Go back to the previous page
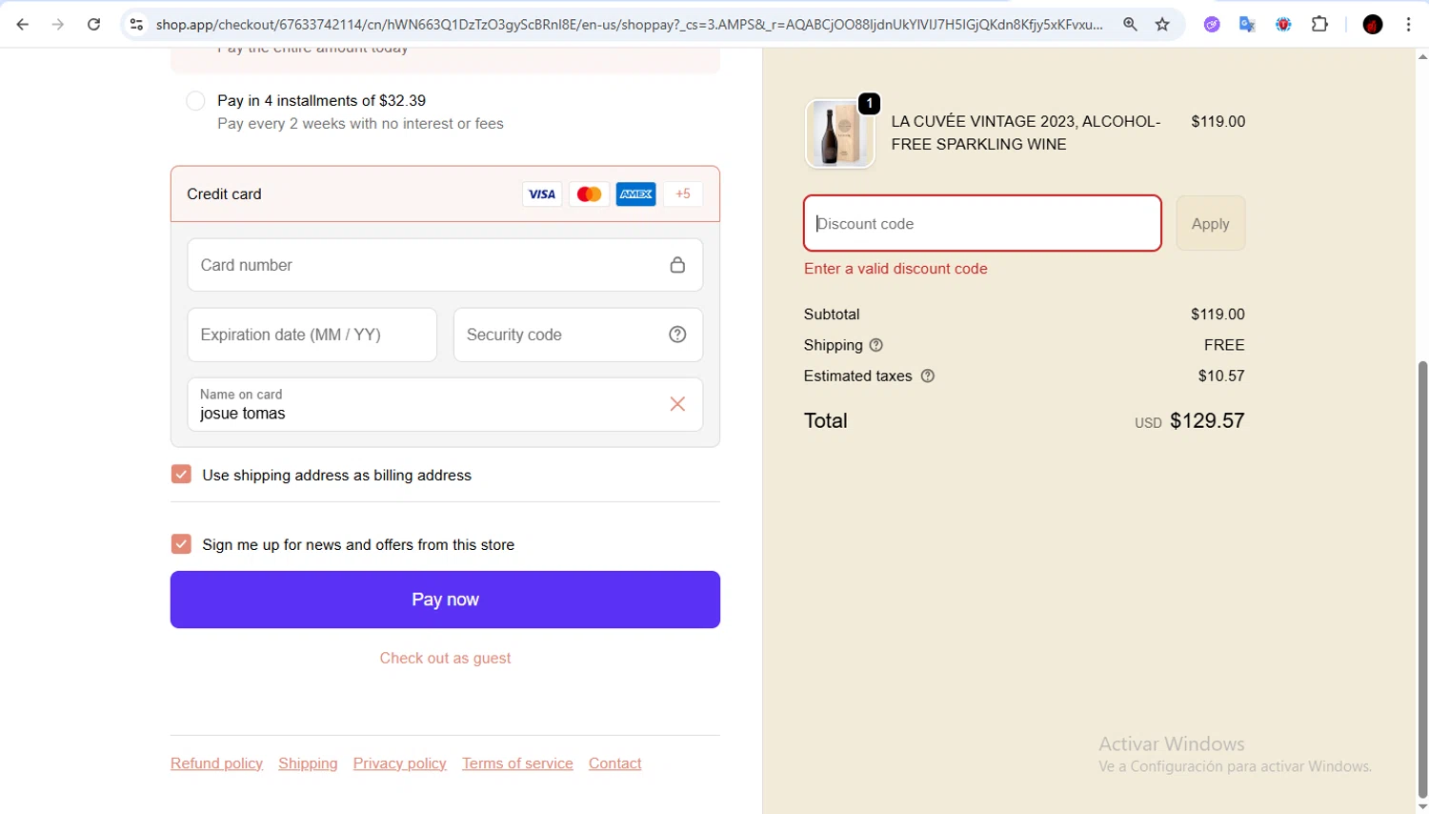 click(x=23, y=25)
